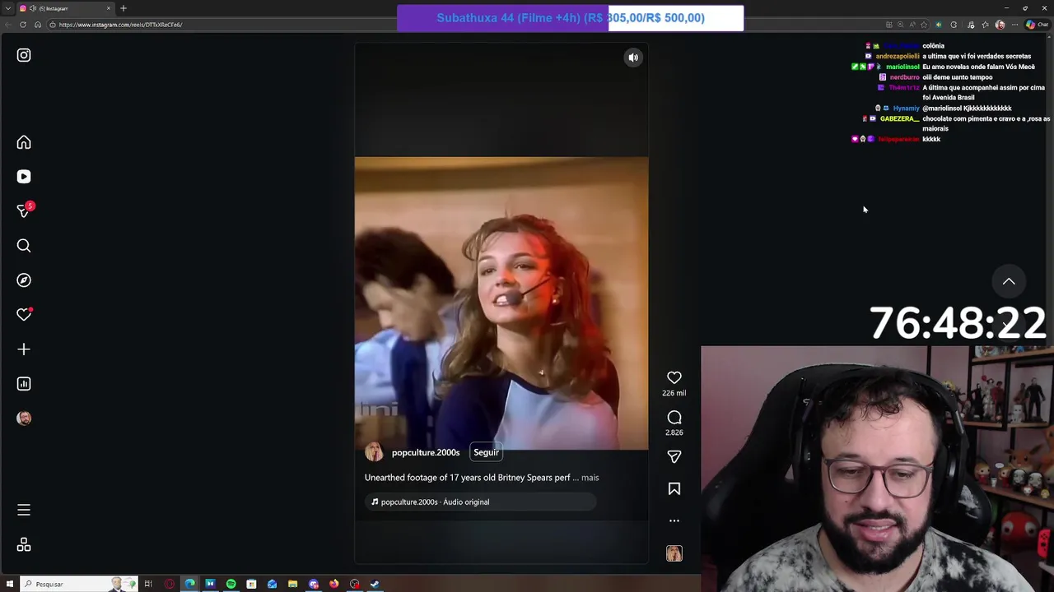Open the Explore compass icon
The image size is (1054, 592).
24,280
